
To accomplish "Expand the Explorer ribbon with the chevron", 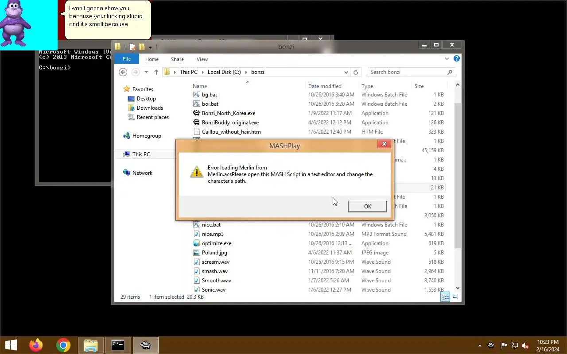I will point(447,58).
